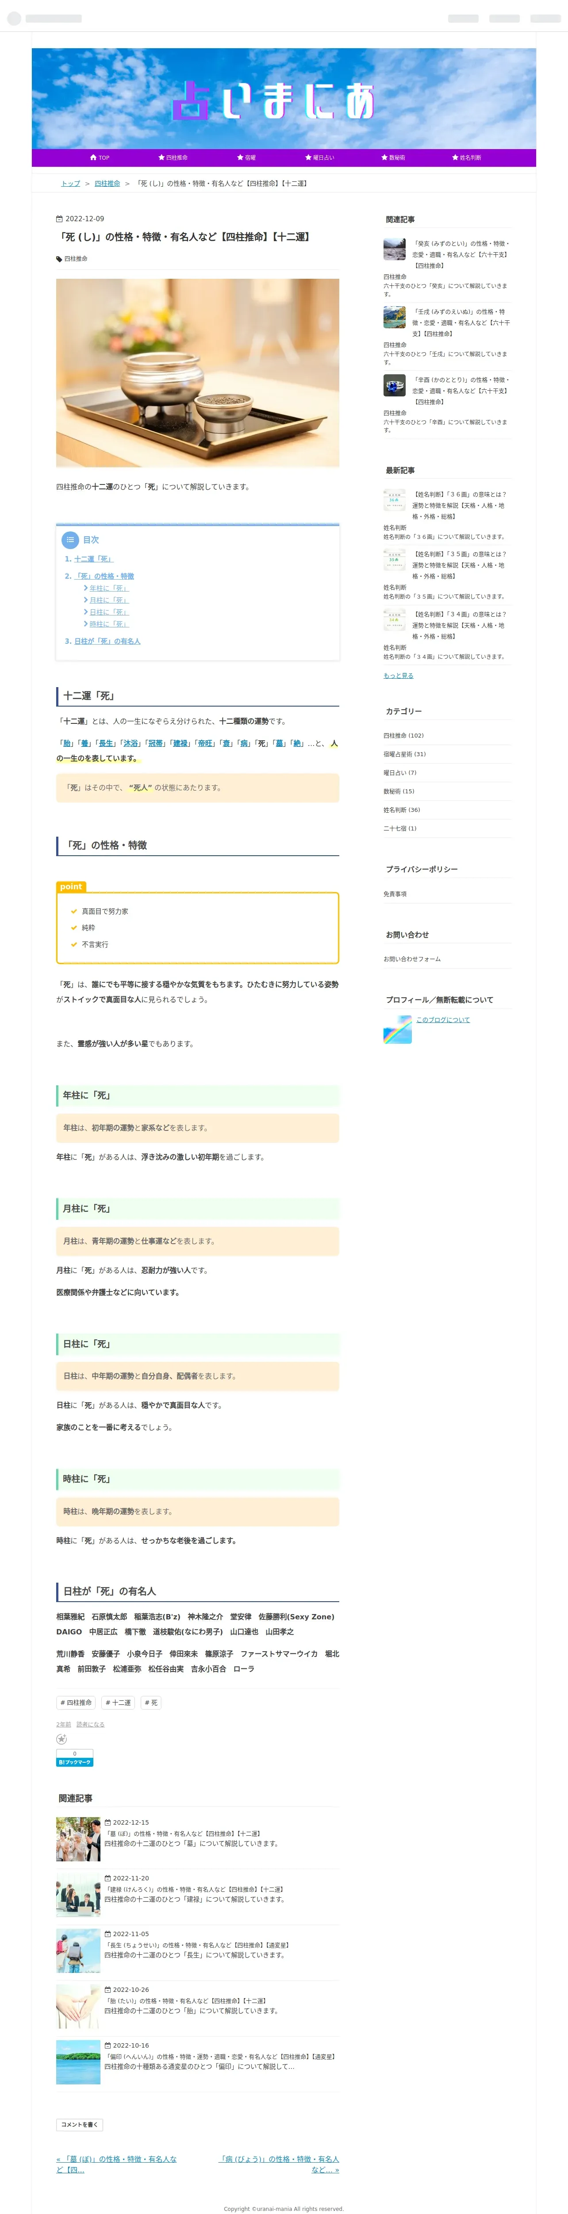Open category 二十七宿 (1)
The width and height of the screenshot is (568, 2214).
(399, 829)
